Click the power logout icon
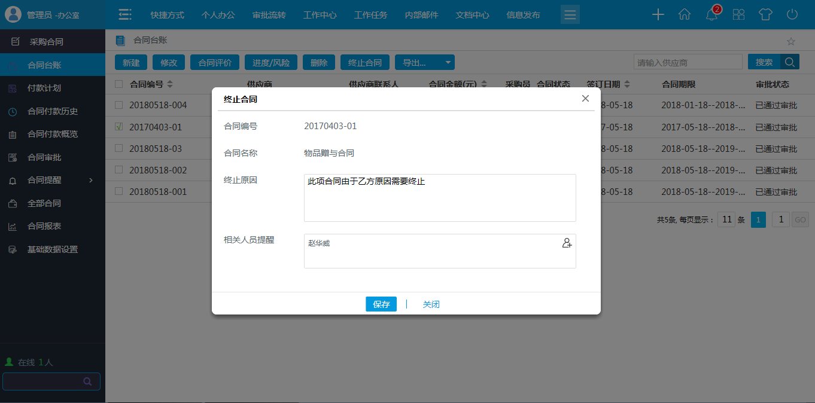Image resolution: width=815 pixels, height=403 pixels. 792,14
